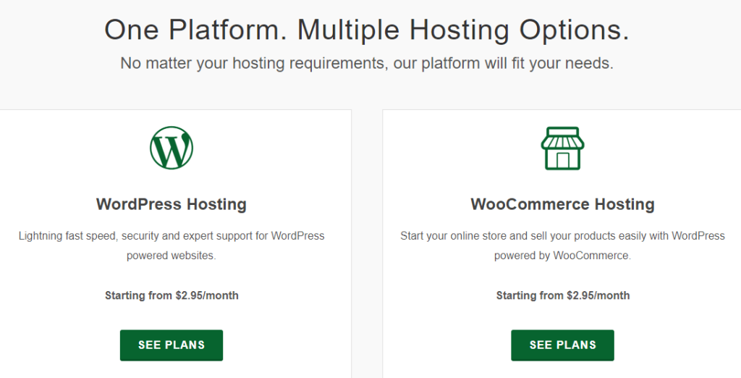Click the 'No matter your hosting requirements' subtitle
Image resolution: width=741 pixels, height=378 pixels.
pos(366,63)
